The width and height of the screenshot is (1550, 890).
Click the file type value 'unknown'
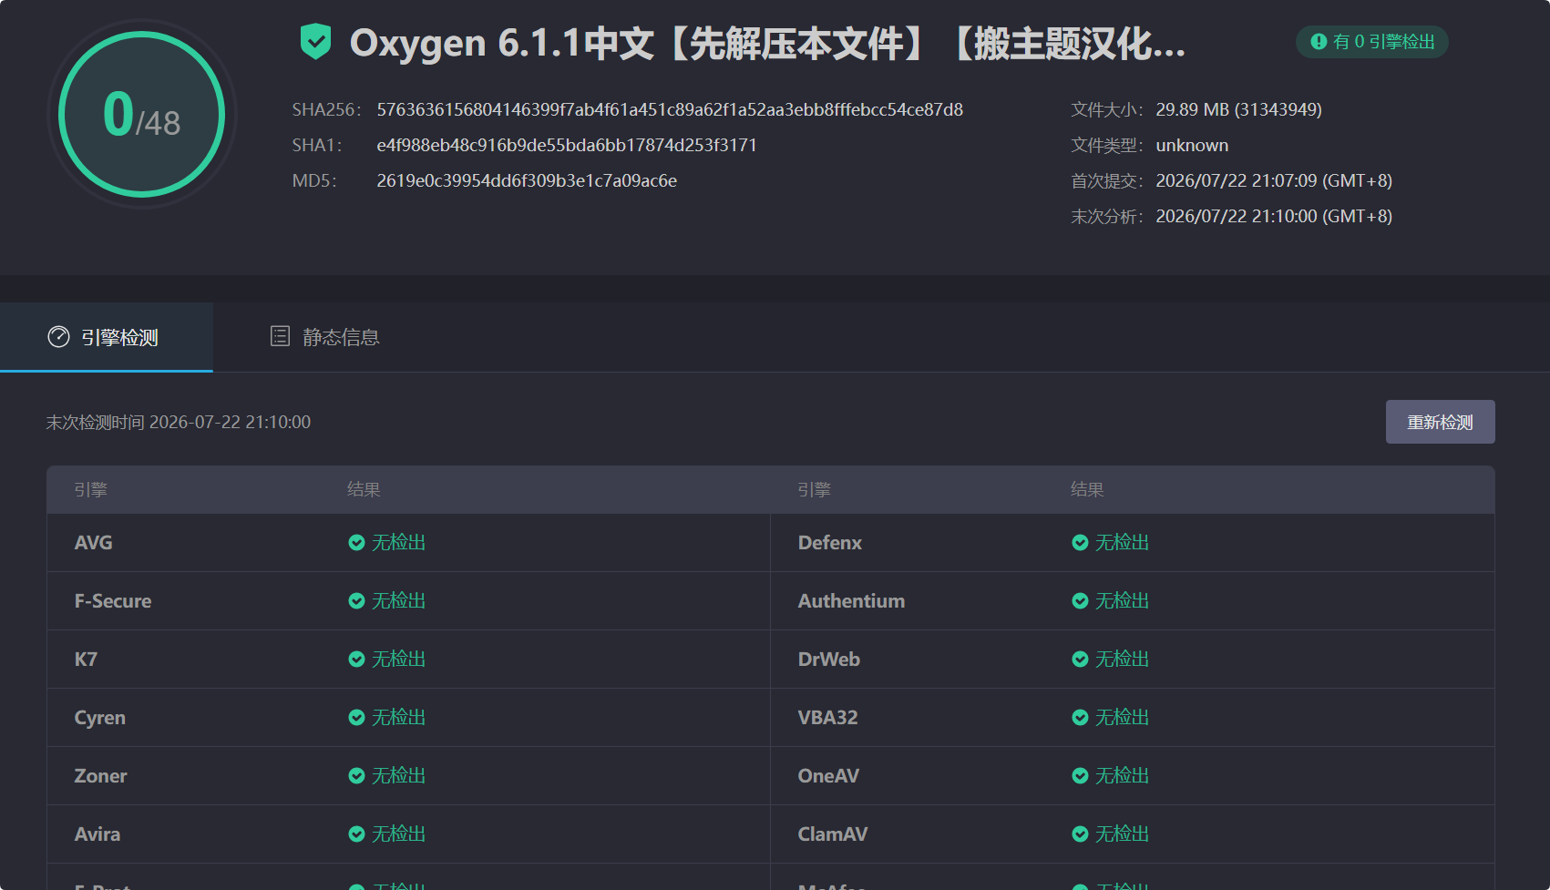point(1192,145)
